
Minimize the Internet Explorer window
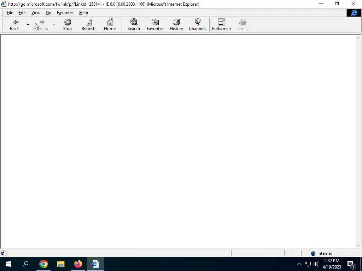[321, 4]
